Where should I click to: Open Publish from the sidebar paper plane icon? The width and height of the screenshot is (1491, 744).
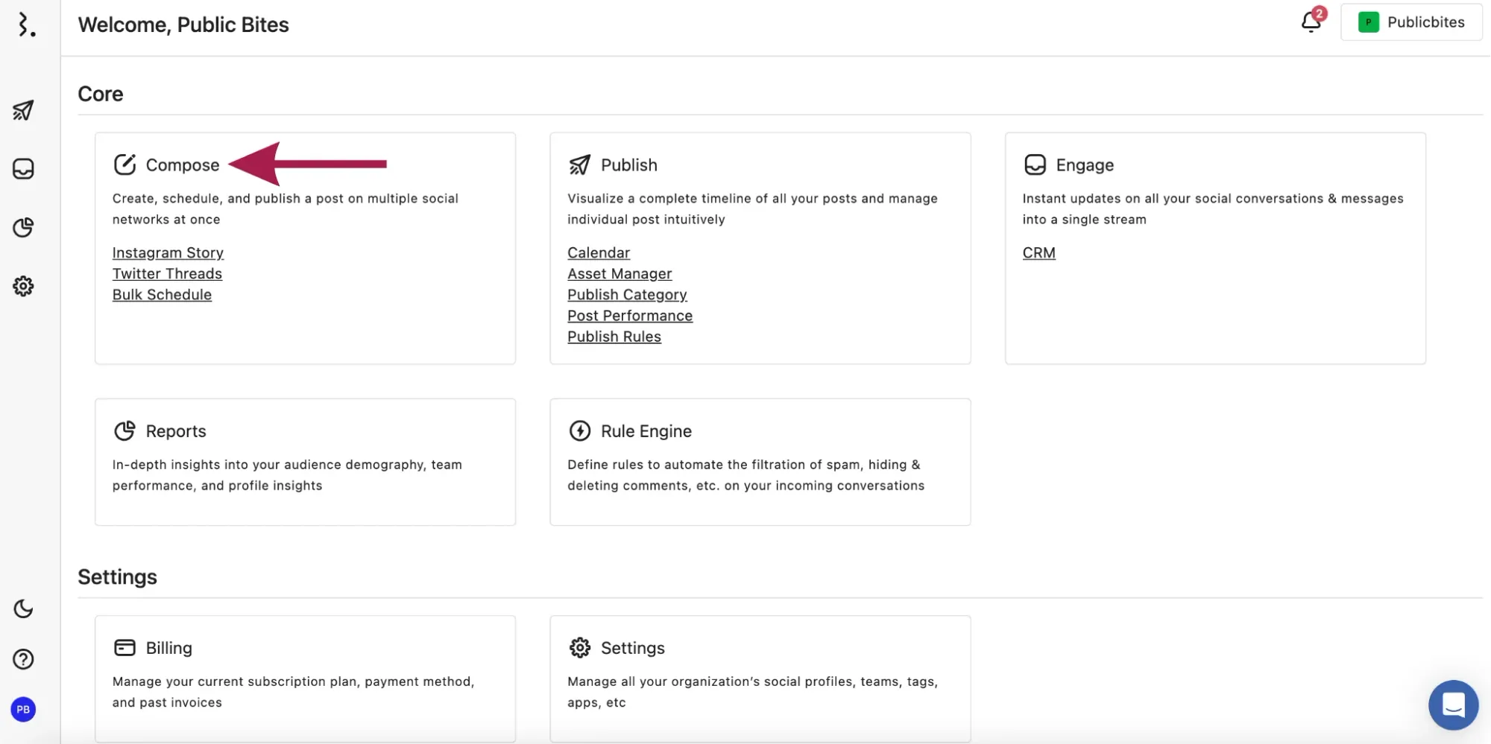(x=23, y=110)
